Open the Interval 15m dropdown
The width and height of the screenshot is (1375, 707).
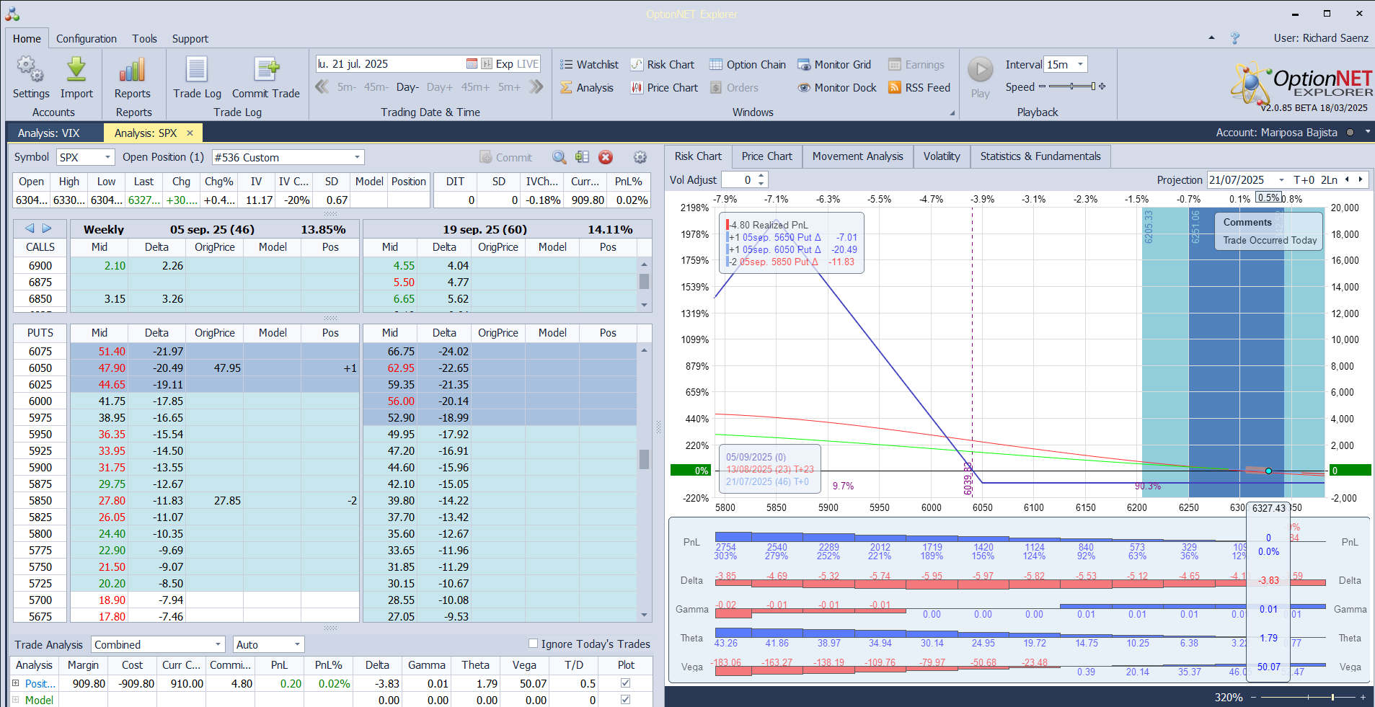(1080, 65)
